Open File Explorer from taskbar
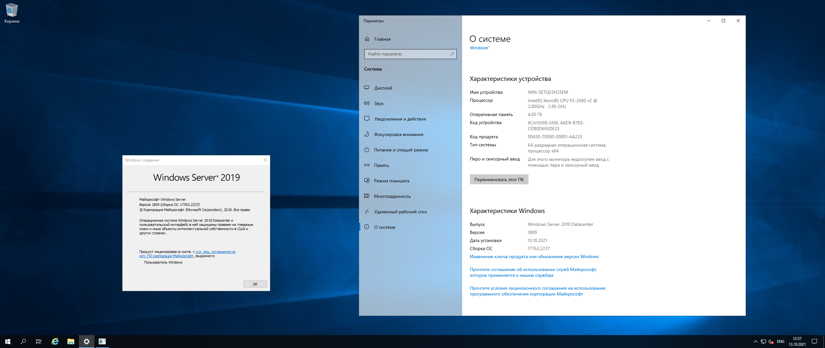 coord(71,342)
